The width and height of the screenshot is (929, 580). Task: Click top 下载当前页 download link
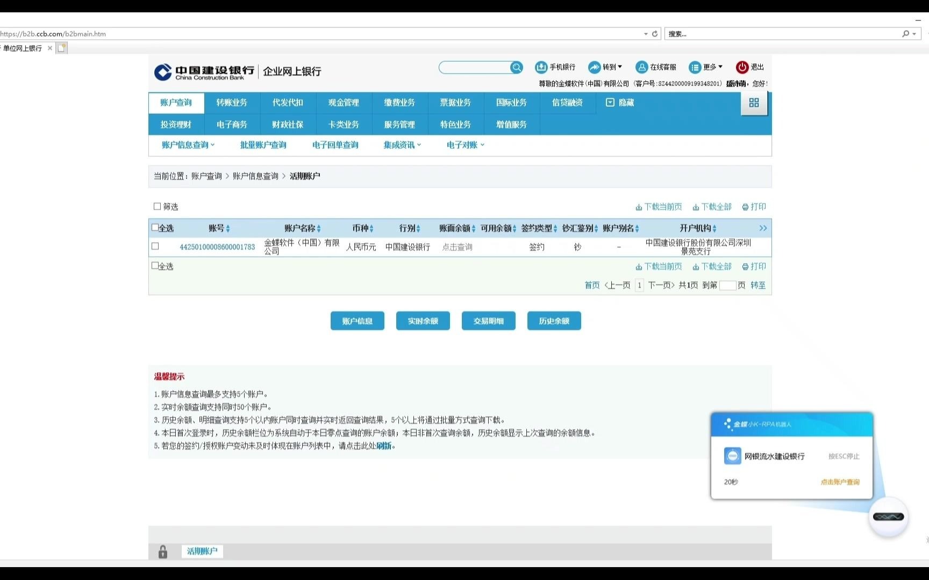(x=659, y=207)
